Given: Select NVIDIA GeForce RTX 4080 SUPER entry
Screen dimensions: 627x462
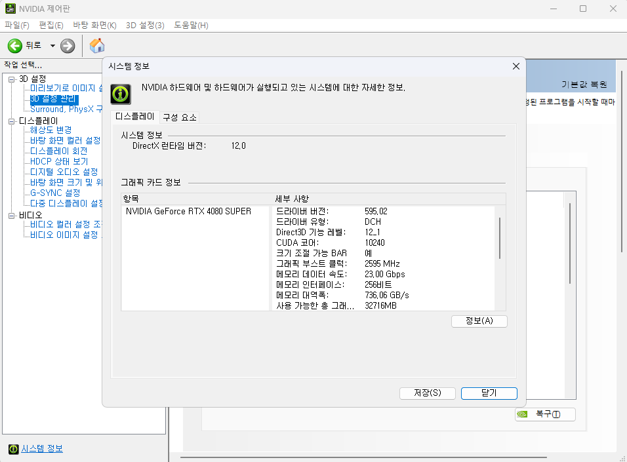Looking at the screenshot, I should (188, 212).
